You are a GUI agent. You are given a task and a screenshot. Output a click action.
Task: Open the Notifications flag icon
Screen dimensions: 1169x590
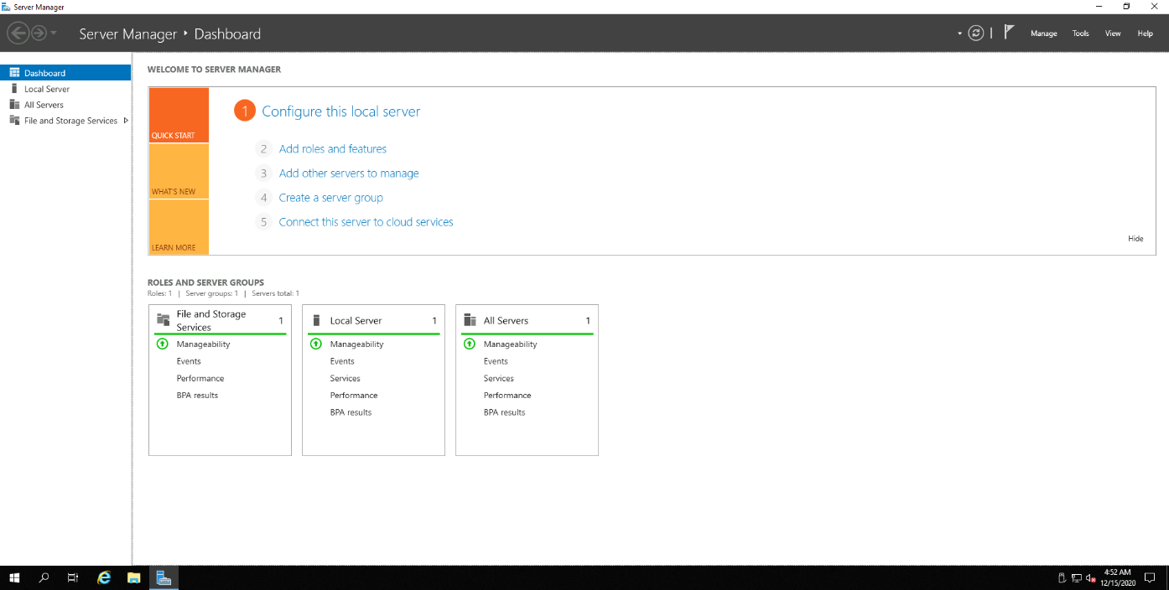pos(1010,32)
